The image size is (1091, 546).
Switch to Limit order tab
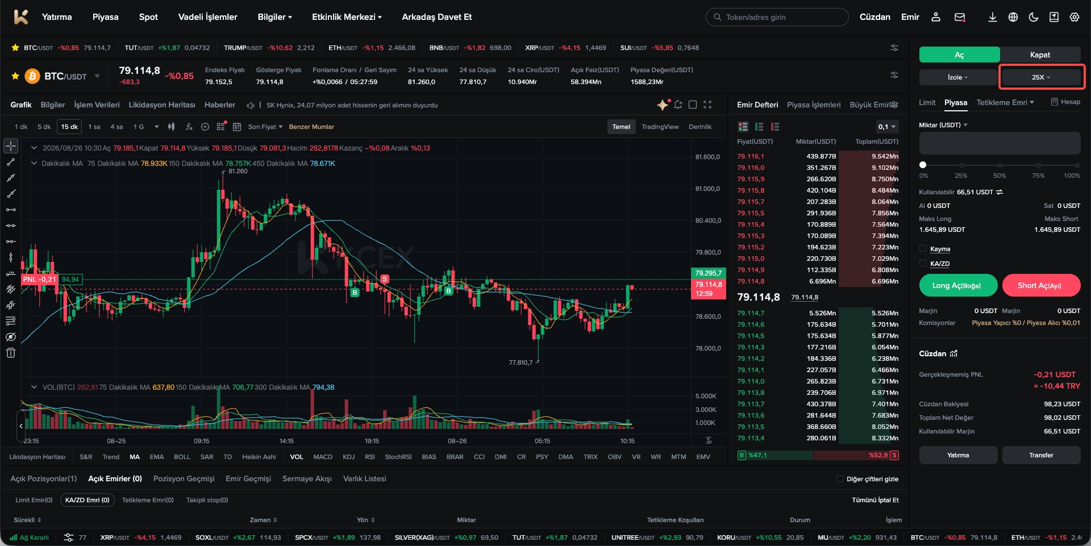[927, 102]
